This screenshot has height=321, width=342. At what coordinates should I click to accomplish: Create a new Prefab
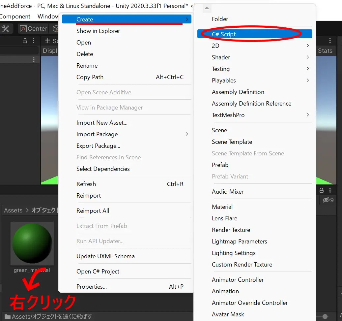255,165
